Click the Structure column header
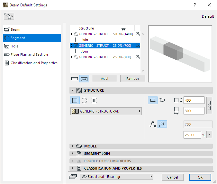 click(x=86, y=28)
